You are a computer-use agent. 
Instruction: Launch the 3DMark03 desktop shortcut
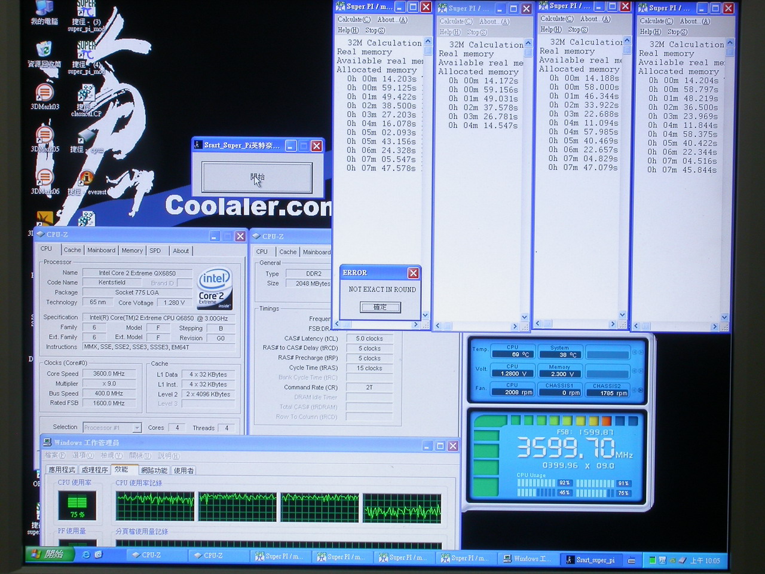pyautogui.click(x=45, y=96)
